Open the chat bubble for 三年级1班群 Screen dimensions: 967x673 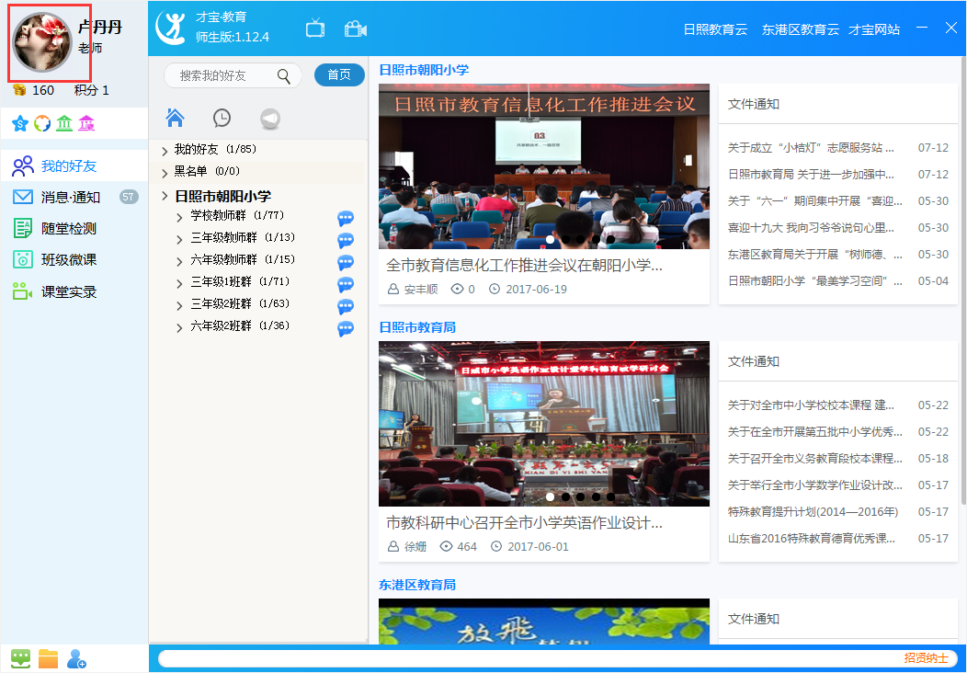pos(346,284)
